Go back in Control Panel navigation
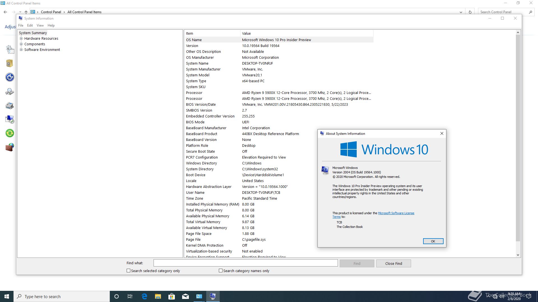 (5, 12)
